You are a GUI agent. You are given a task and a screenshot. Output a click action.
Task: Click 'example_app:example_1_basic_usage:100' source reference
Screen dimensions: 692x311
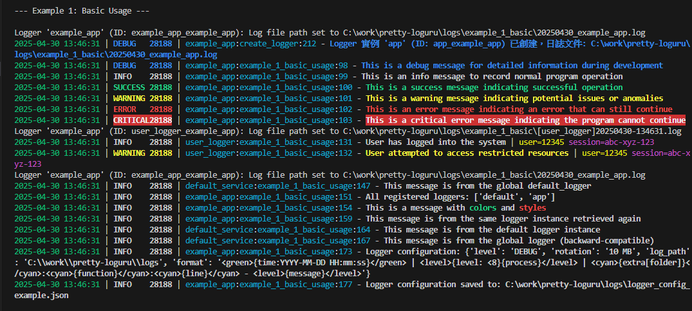point(269,88)
